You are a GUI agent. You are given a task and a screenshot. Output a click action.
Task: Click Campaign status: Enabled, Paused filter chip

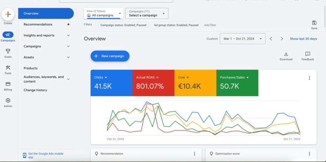coord(123,25)
